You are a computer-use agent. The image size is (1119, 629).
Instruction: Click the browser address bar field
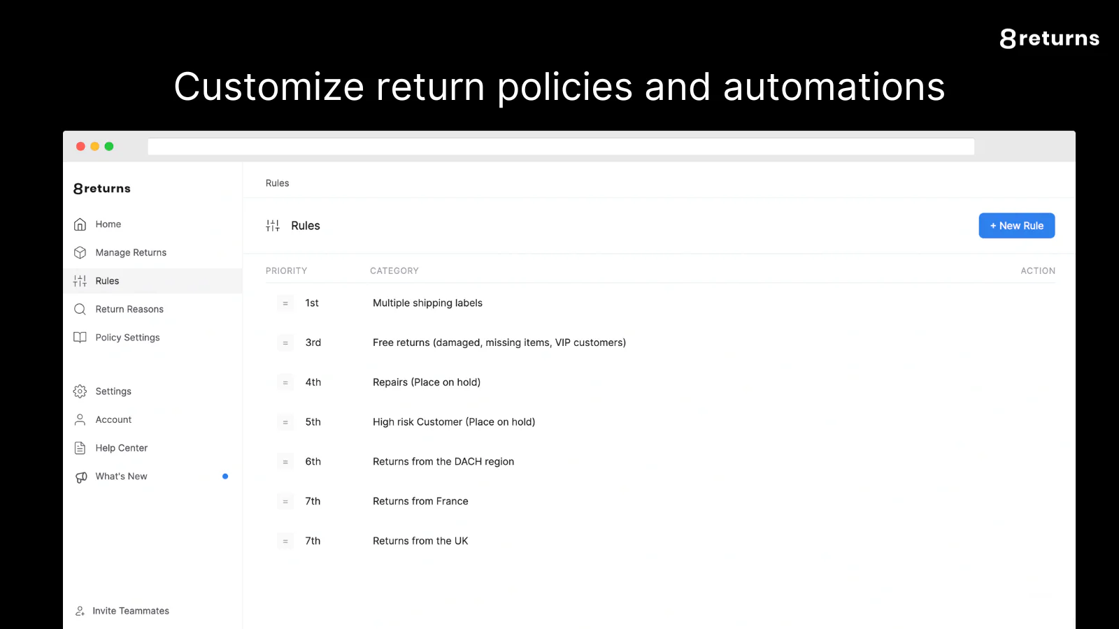[x=561, y=146]
